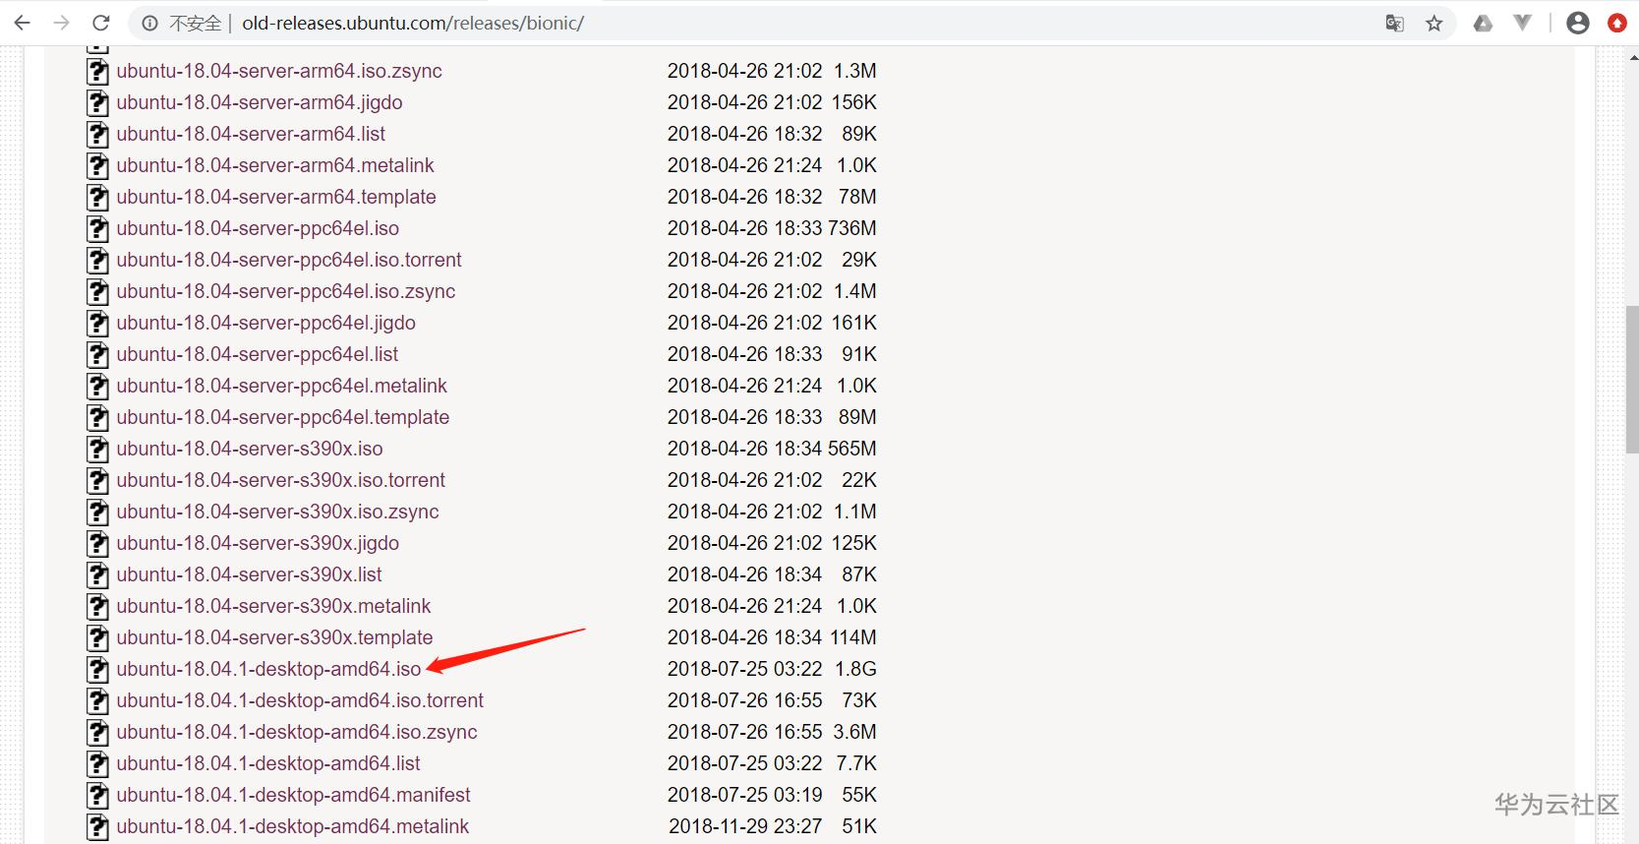Open ubuntu-18.04.1-desktop-amd64.iso.zsync link
This screenshot has width=1639, height=844.
(x=297, y=732)
